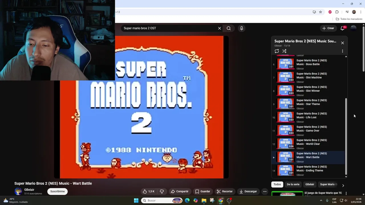This screenshot has height=205, width=365.
Task: Select the GBelair filter chip
Action: tap(310, 184)
